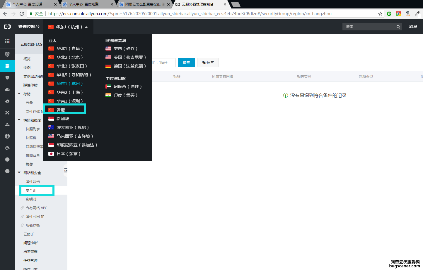Select region 新加坡
Screen dimensions: 423x270
point(59,119)
